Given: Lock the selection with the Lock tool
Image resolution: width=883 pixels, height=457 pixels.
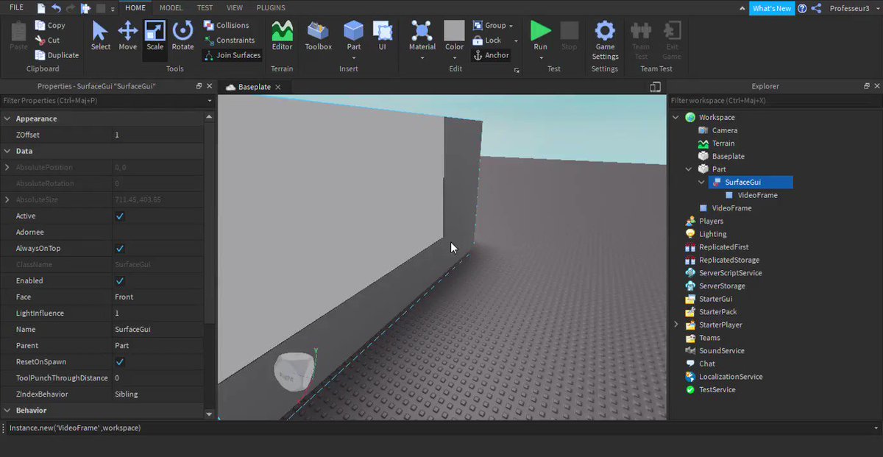Looking at the screenshot, I should pos(486,40).
